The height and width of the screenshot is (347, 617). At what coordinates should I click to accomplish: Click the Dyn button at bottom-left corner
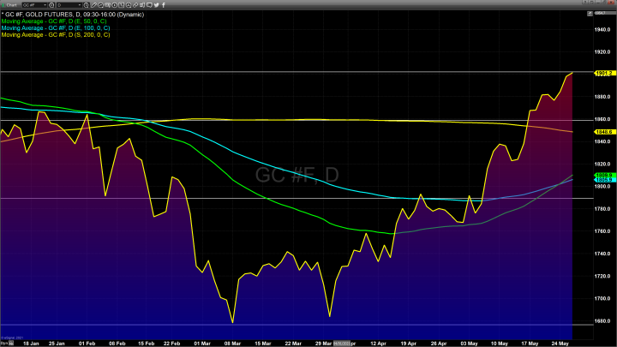(x=4, y=343)
